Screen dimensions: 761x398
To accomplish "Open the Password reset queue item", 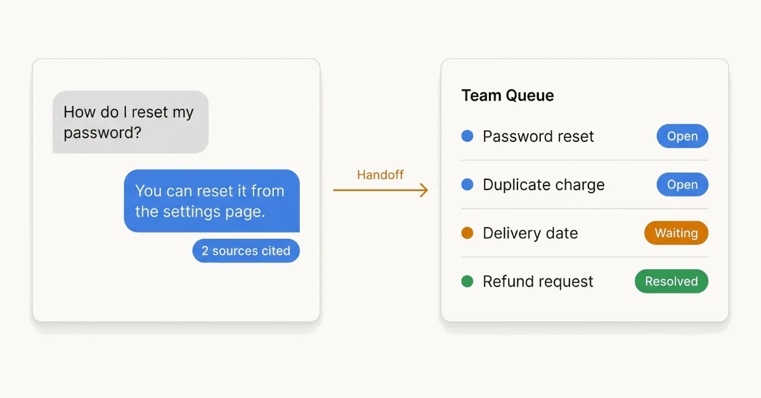I will click(x=585, y=136).
